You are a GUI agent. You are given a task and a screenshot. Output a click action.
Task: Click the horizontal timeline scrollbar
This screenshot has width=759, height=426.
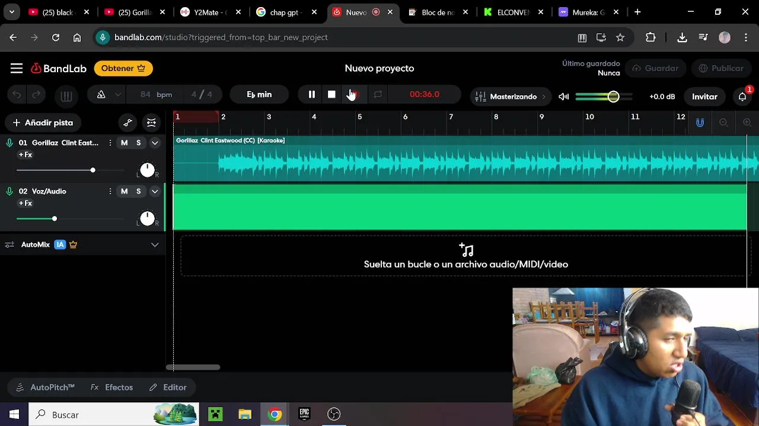pos(193,367)
